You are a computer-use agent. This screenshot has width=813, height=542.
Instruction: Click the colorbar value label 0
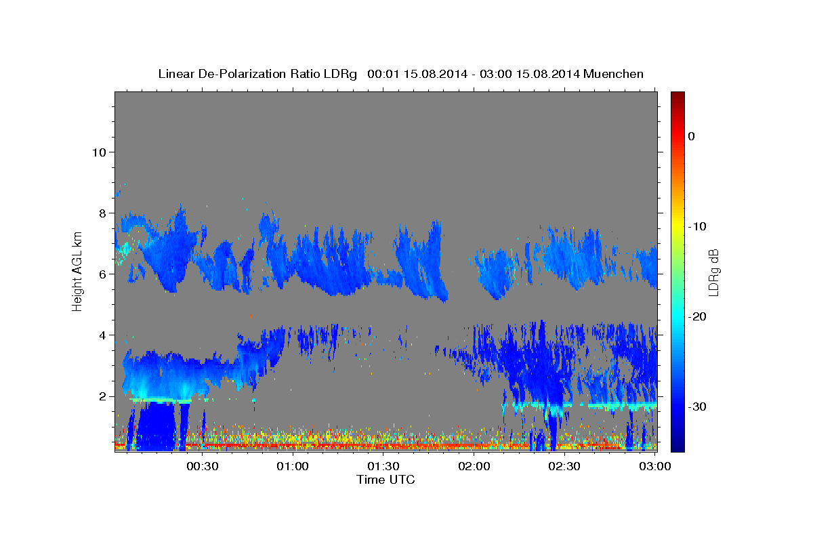[692, 136]
